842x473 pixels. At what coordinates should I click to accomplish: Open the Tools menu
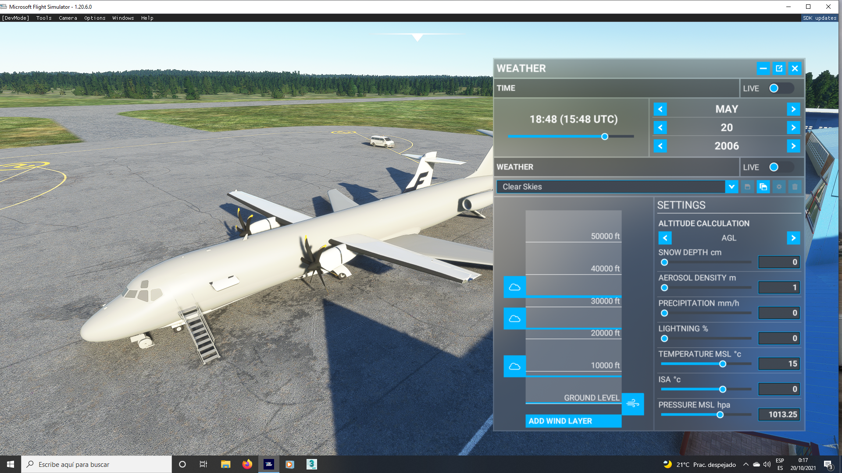[x=44, y=18]
